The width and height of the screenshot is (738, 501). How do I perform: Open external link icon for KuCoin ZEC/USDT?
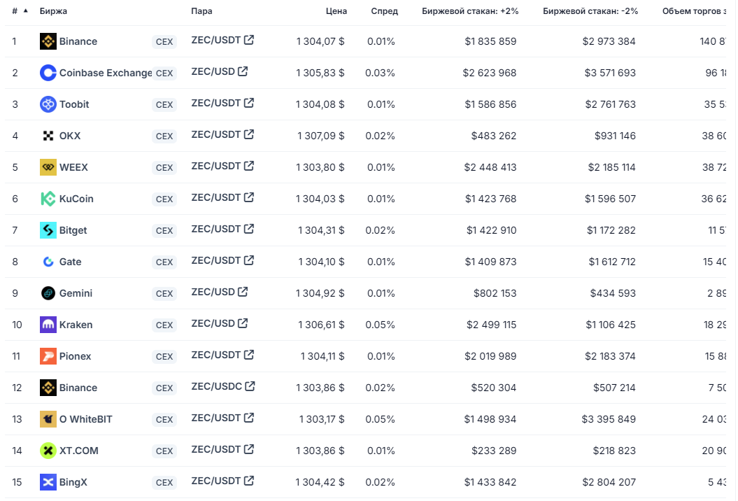pyautogui.click(x=249, y=197)
